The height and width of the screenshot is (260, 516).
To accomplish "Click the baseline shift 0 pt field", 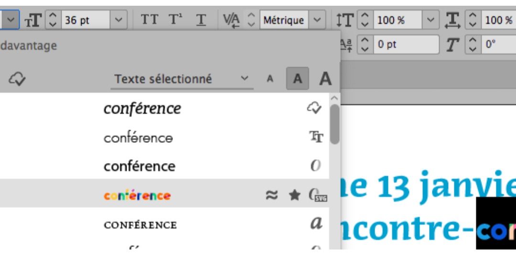I will coord(405,45).
